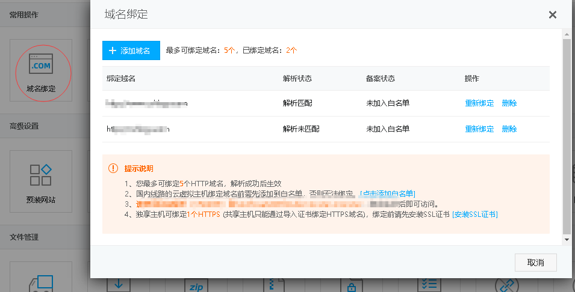The height and width of the screenshot is (292, 575).
Task: Click the 域名绑定 .COM icon in the background panel
Action: 41,71
